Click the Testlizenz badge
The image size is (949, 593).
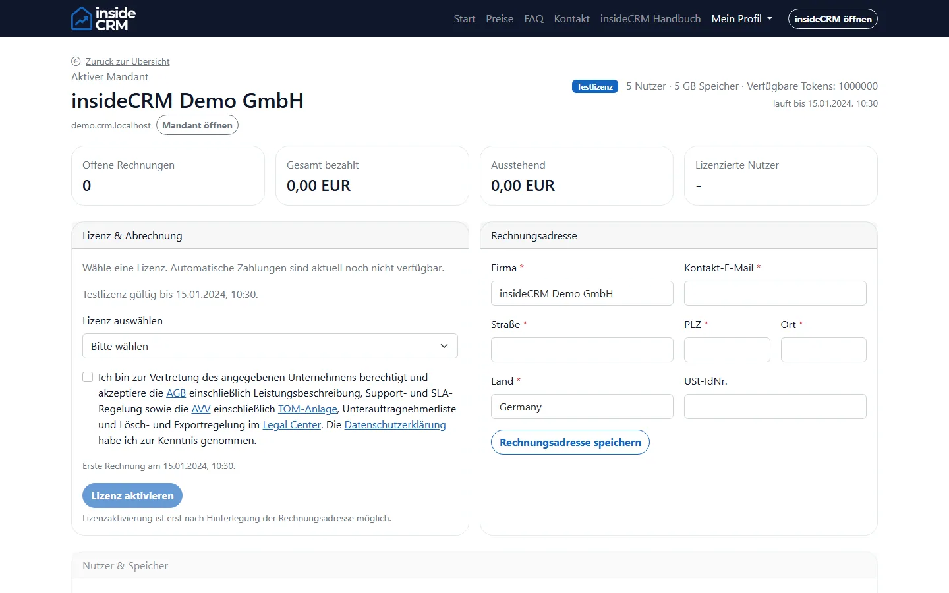point(595,86)
